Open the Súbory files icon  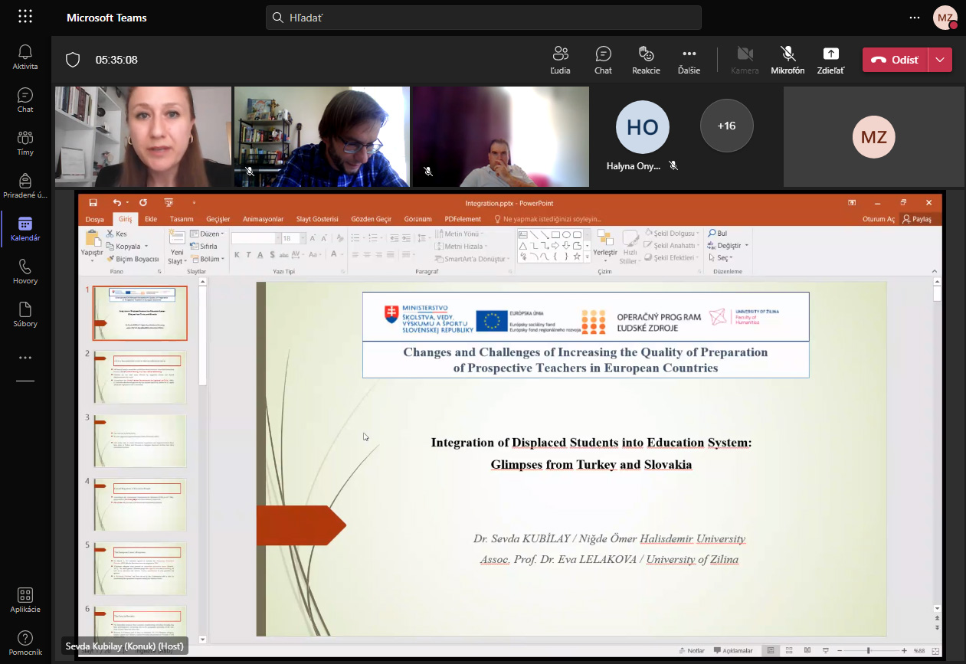pos(25,314)
